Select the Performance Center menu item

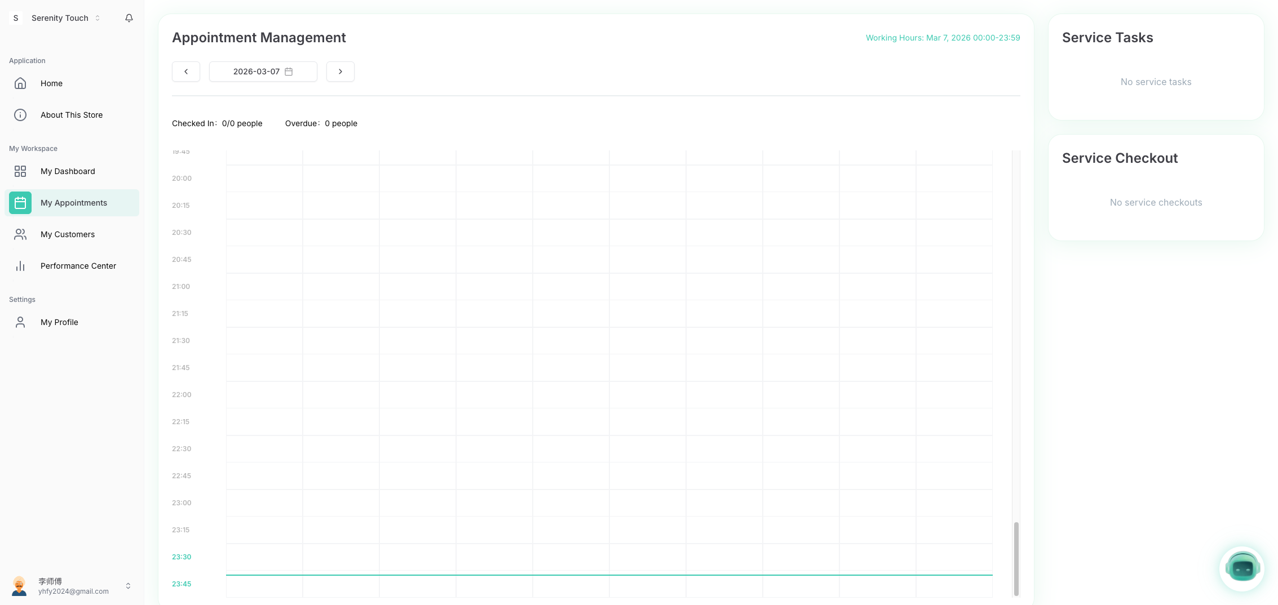tap(78, 266)
